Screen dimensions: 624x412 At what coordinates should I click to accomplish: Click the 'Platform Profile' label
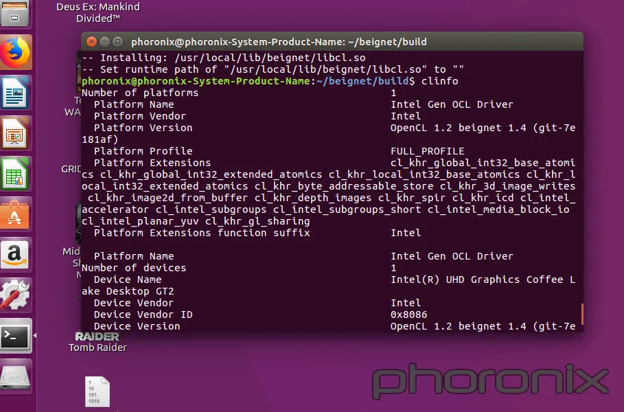pos(143,151)
